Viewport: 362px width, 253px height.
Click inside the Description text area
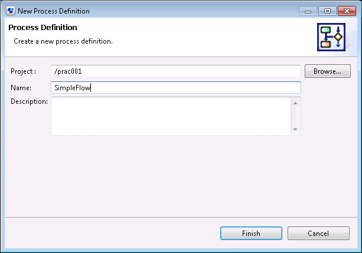(x=171, y=116)
